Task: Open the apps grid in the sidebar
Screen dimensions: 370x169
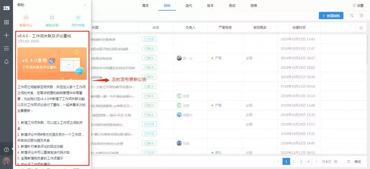Action: point(7,22)
